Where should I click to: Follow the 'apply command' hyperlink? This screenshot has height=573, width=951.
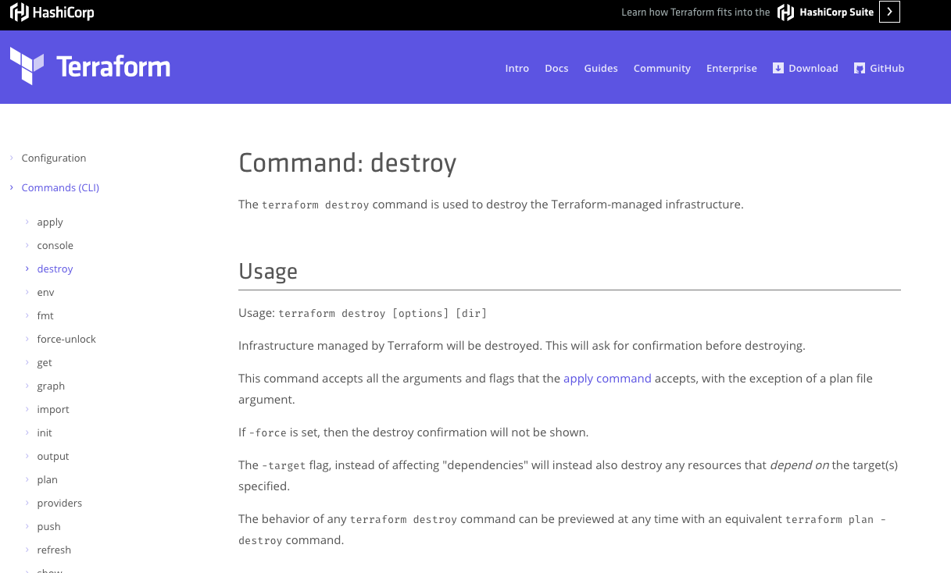click(607, 378)
